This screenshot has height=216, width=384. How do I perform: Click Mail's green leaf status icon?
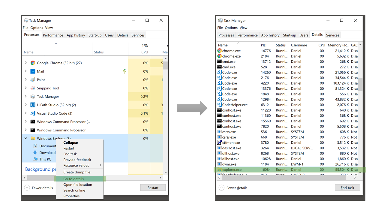click(125, 71)
